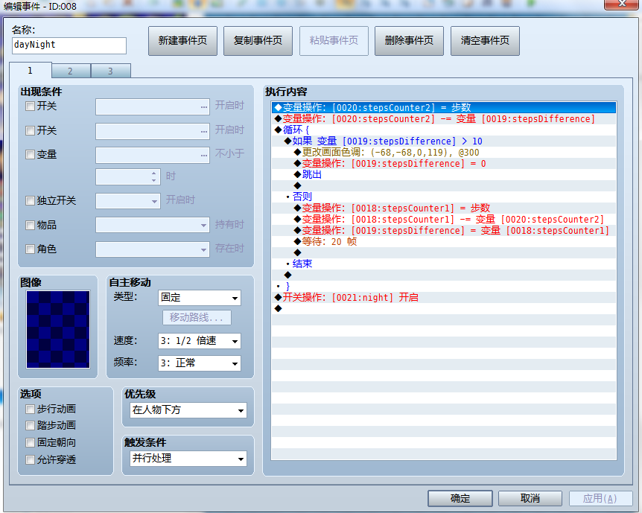Edit the 名称 field containing dayNight
This screenshot has height=513, width=642.
[x=69, y=45]
